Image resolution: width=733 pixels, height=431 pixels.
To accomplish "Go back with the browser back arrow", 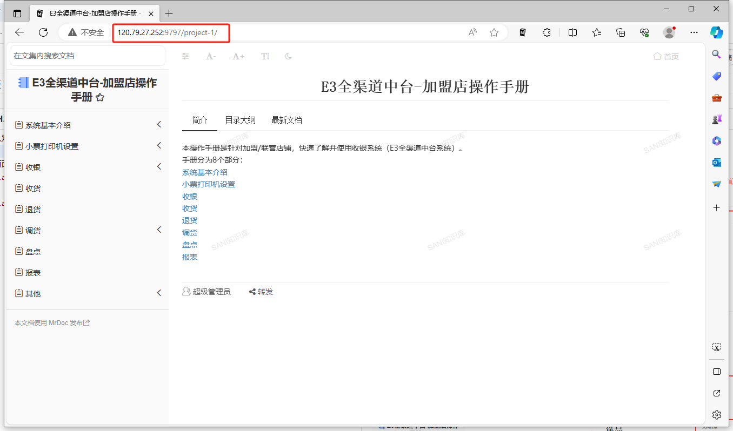I will tap(19, 32).
